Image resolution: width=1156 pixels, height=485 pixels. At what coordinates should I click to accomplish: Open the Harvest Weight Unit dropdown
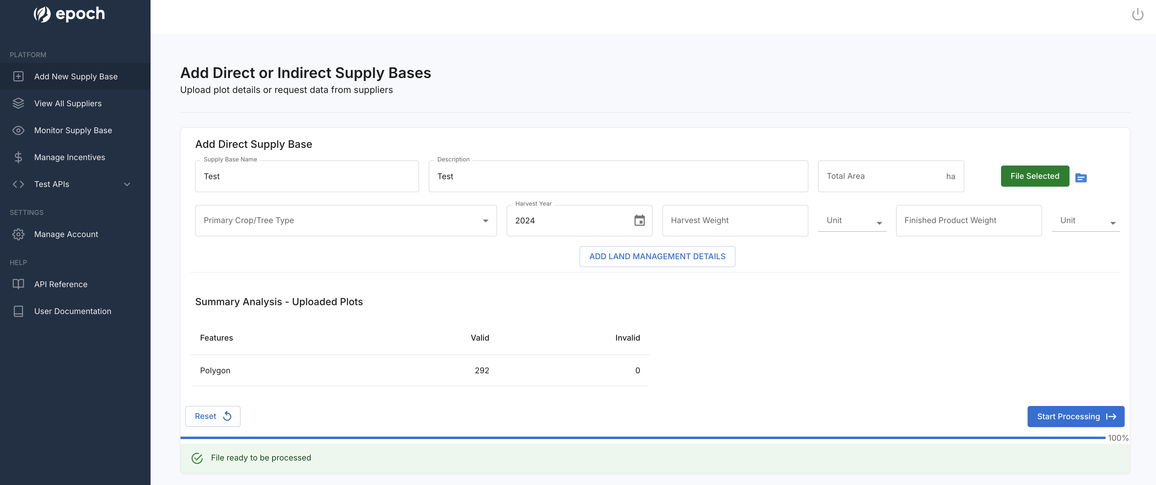tap(851, 221)
